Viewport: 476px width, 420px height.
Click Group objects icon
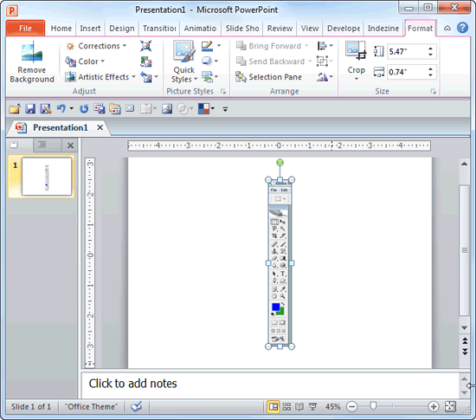tap(322, 61)
